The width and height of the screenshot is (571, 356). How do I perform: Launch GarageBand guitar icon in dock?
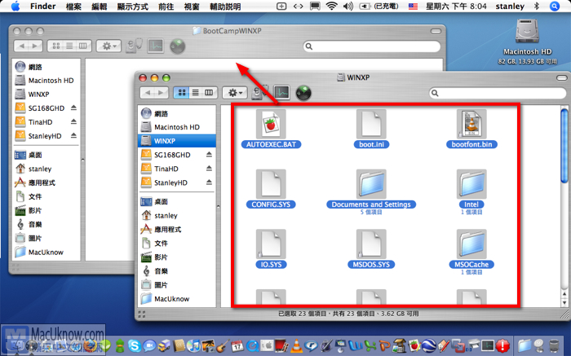[x=223, y=345]
